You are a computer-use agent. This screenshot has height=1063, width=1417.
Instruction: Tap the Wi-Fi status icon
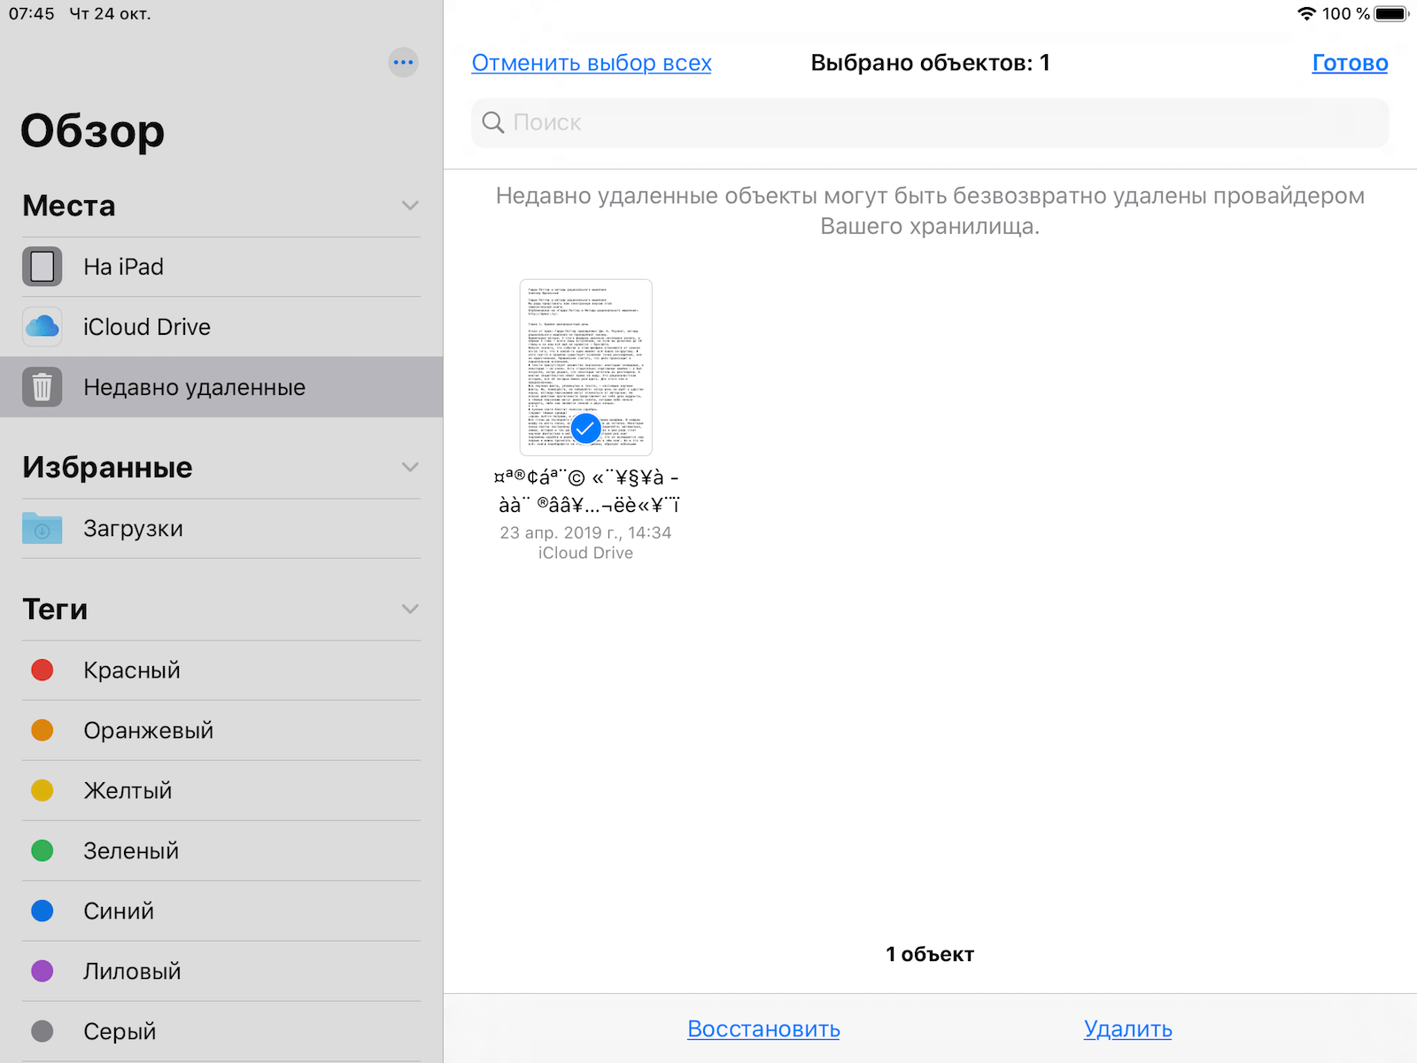click(1305, 13)
